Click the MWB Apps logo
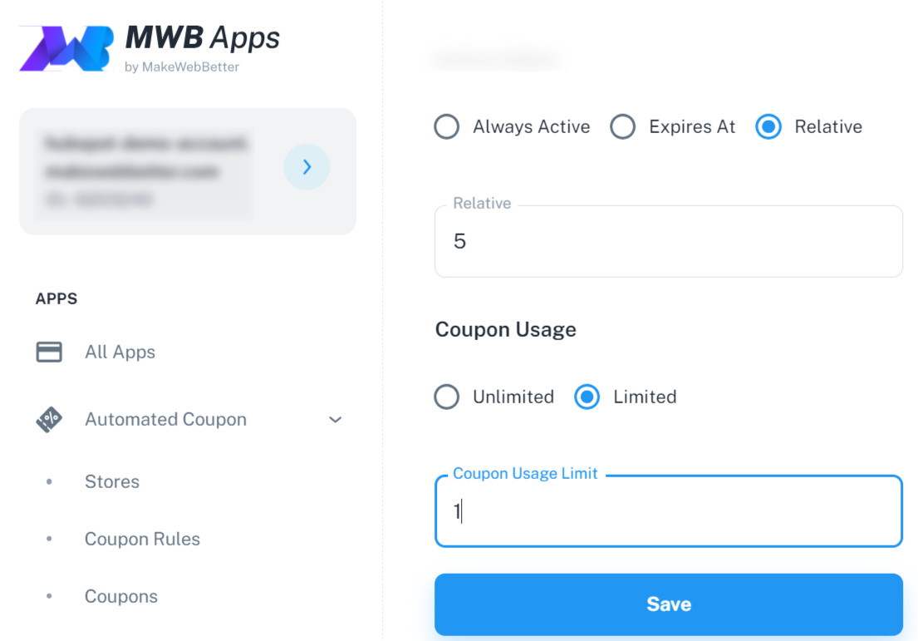 [150, 48]
